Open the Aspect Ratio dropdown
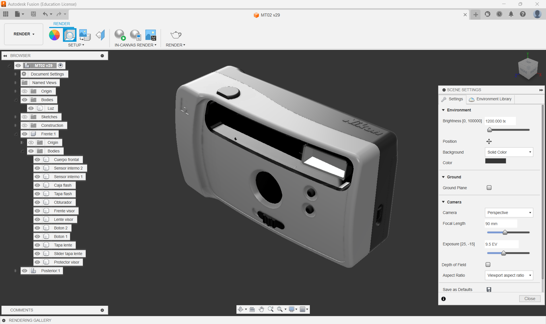 click(509, 275)
